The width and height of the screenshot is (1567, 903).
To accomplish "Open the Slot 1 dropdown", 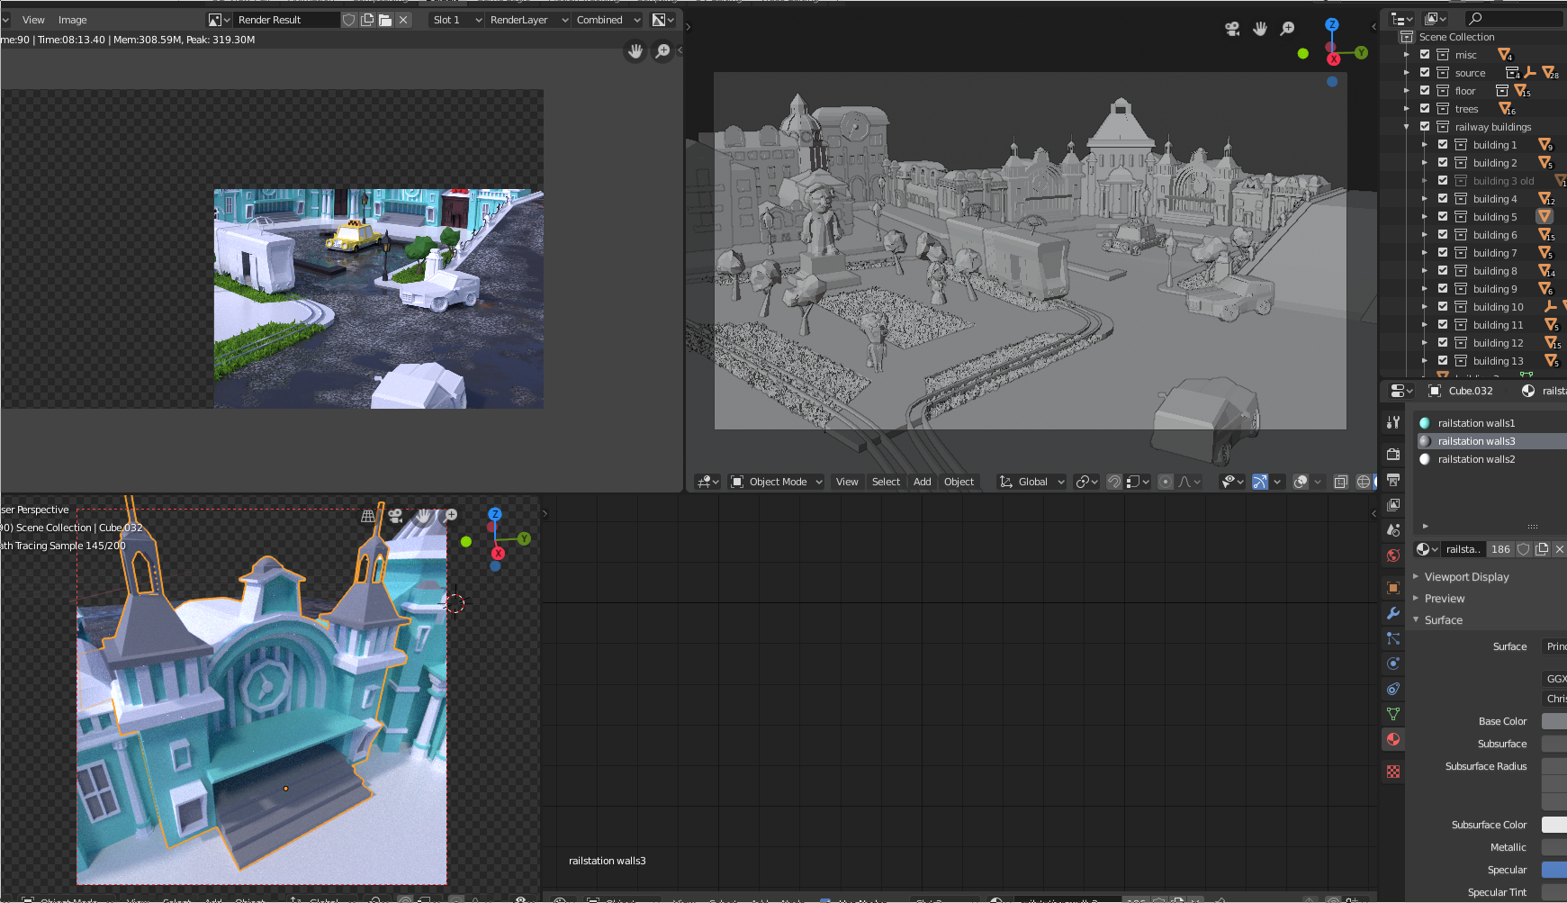I will tap(456, 20).
